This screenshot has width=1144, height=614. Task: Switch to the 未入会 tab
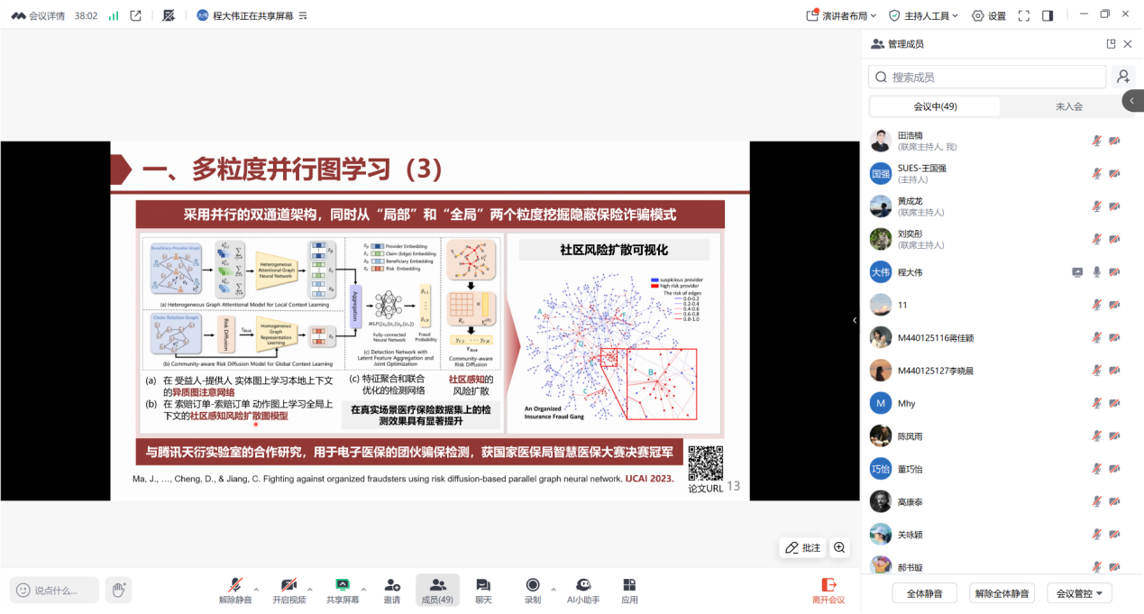pos(1068,106)
